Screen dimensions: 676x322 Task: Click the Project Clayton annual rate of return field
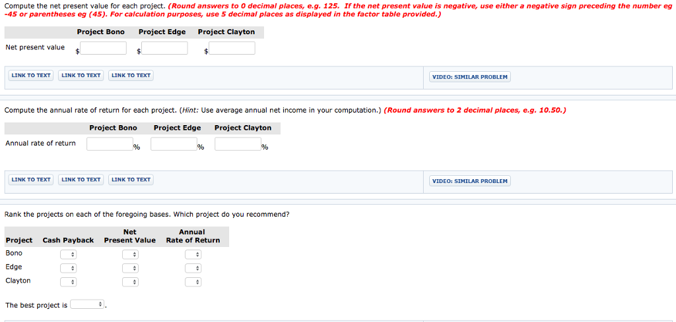pyautogui.click(x=238, y=144)
